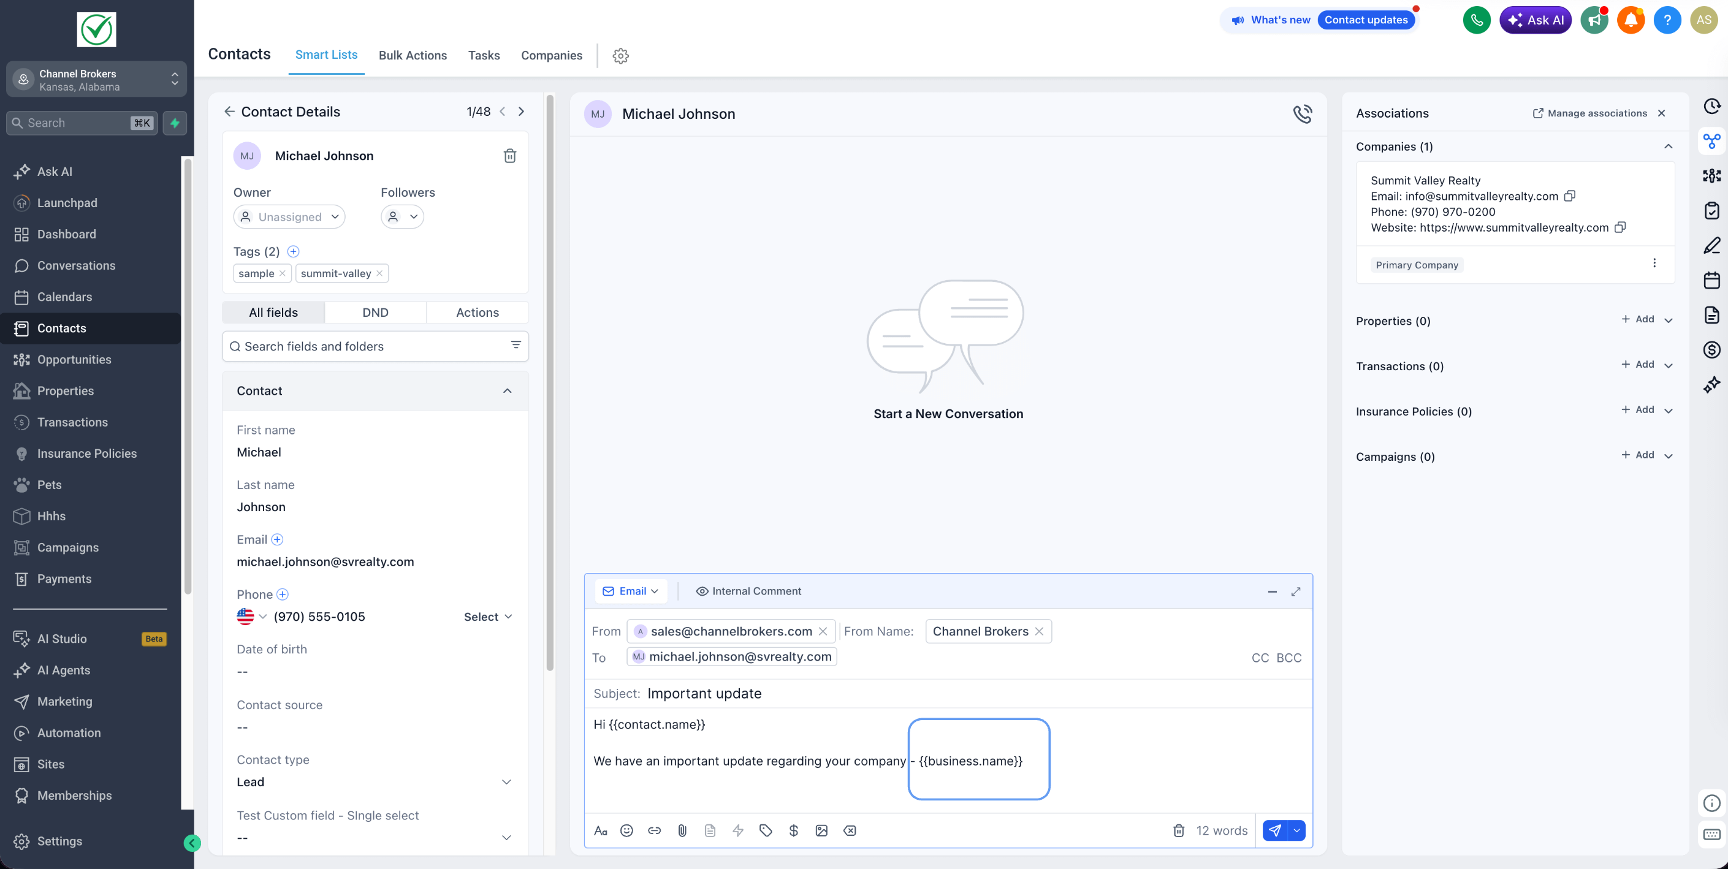Add a tag with the plus icon
The image size is (1728, 869).
coord(293,251)
